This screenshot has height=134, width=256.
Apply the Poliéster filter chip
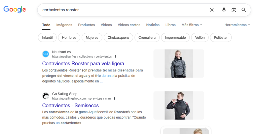point(221,37)
